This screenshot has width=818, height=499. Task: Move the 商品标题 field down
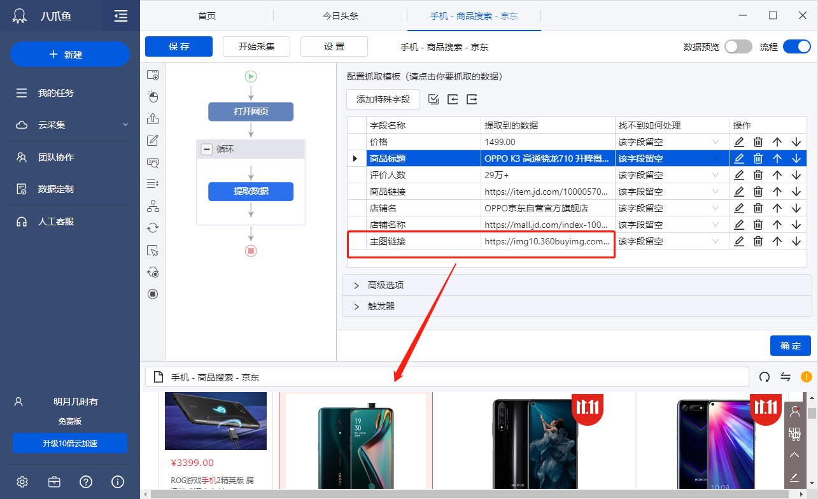click(796, 158)
